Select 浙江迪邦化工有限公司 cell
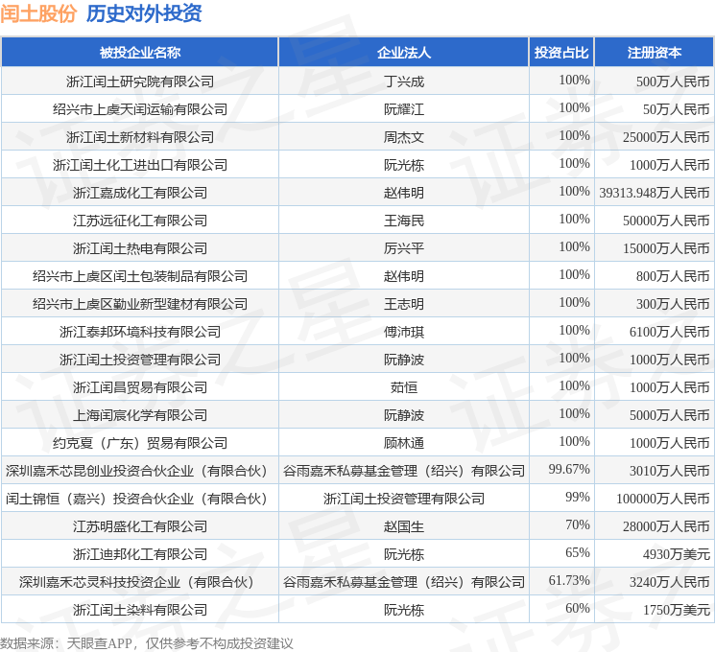The width and height of the screenshot is (715, 652). [x=140, y=554]
